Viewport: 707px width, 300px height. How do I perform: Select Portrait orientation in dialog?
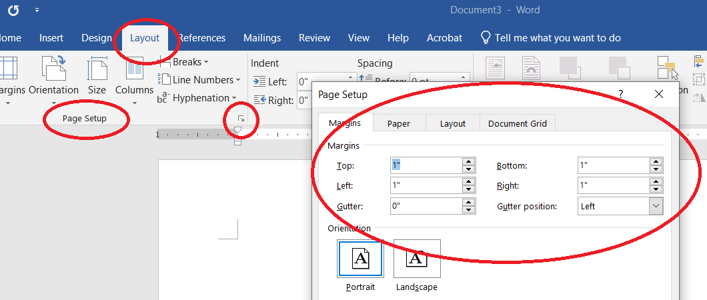(x=361, y=259)
